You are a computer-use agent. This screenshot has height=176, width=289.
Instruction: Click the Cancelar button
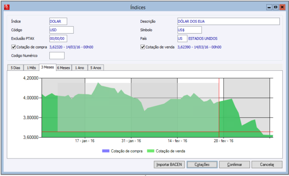[267, 164]
